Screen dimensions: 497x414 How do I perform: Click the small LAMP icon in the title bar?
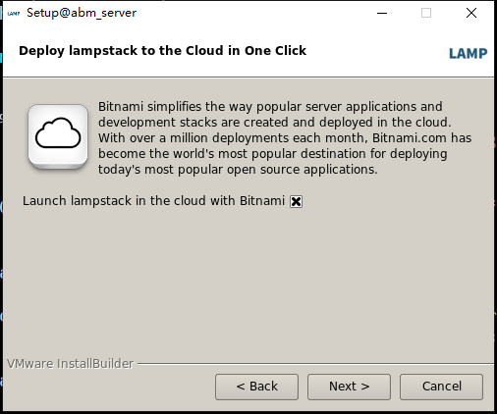14,14
